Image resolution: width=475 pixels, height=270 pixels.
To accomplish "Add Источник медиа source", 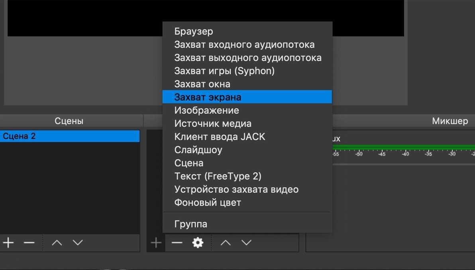I will click(x=213, y=123).
